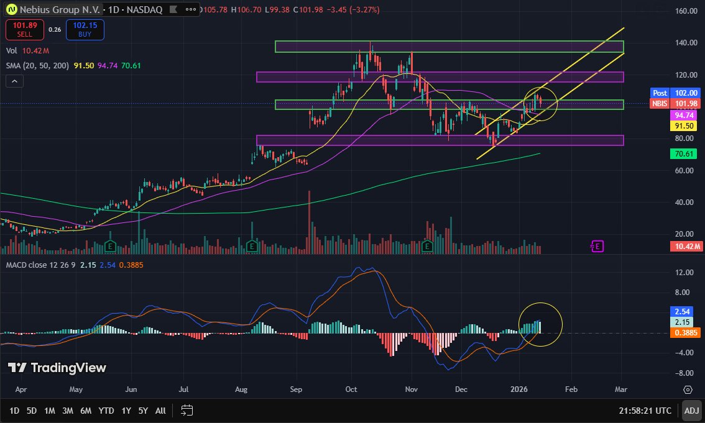This screenshot has height=423, width=705.
Task: Click the 10.42 M volume axis label
Action: tap(686, 246)
